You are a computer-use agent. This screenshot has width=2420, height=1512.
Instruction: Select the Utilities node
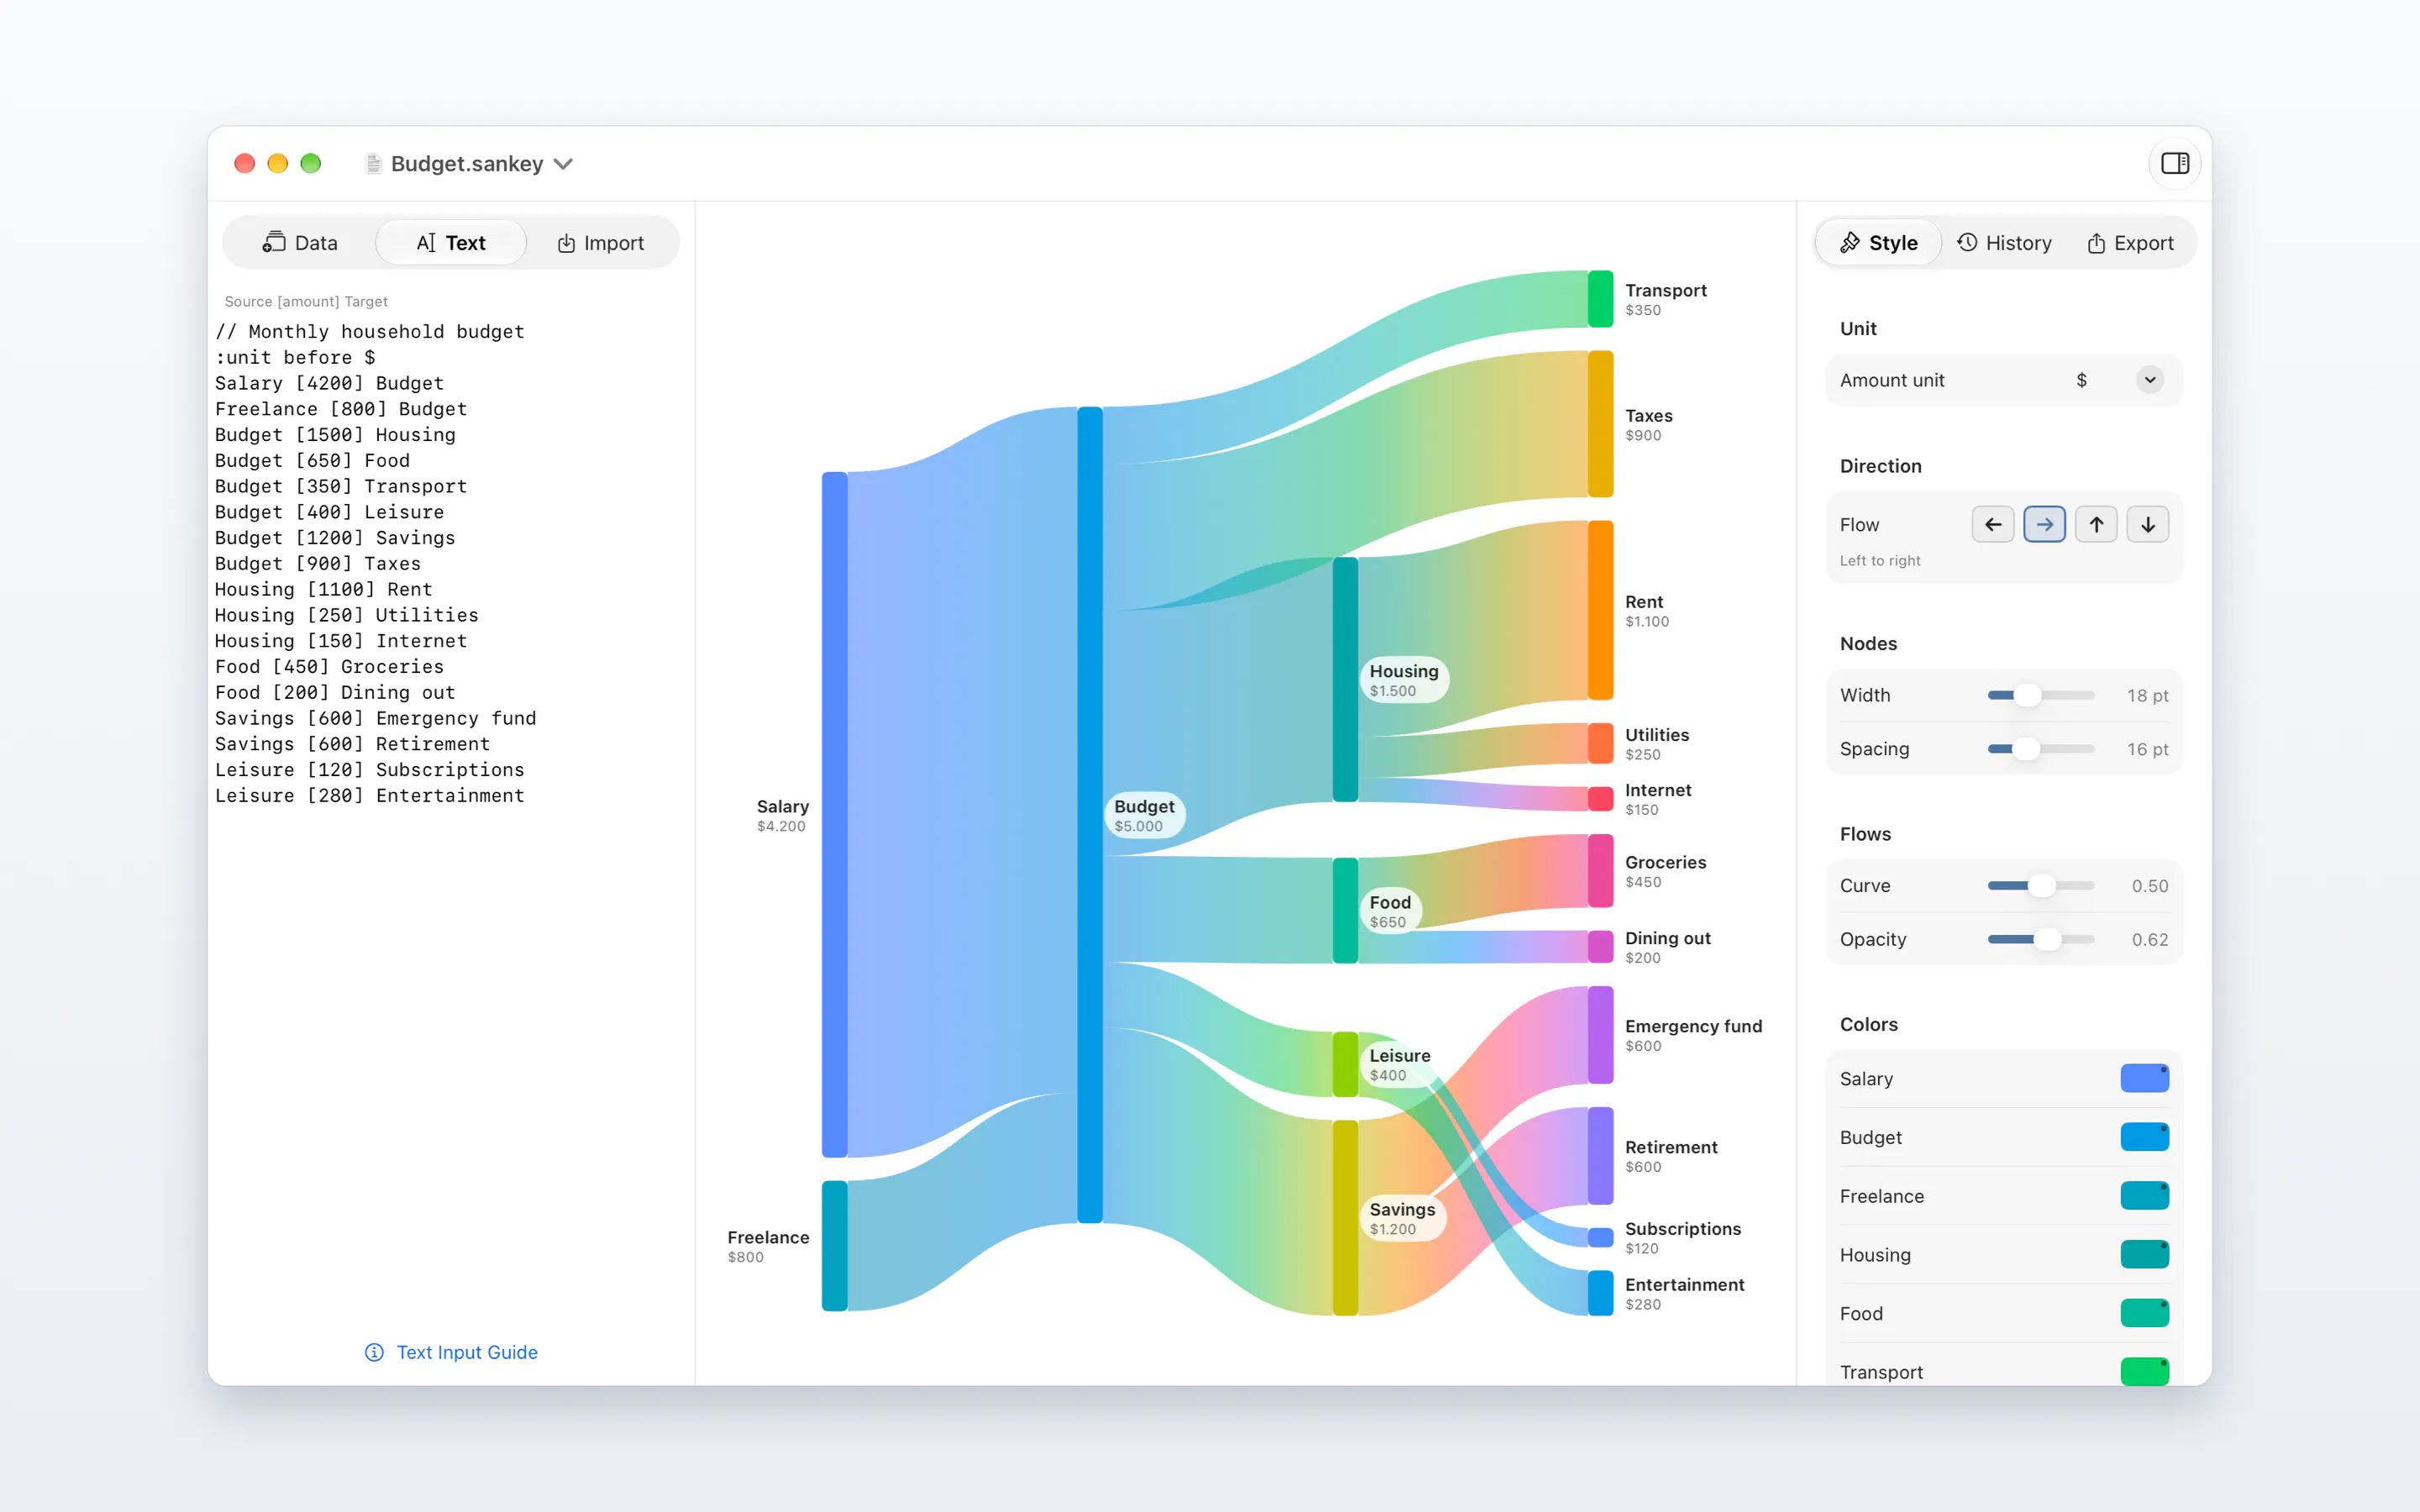coord(1600,743)
